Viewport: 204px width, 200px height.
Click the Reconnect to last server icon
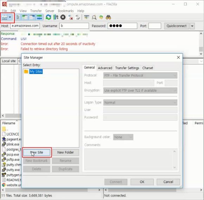78,17
